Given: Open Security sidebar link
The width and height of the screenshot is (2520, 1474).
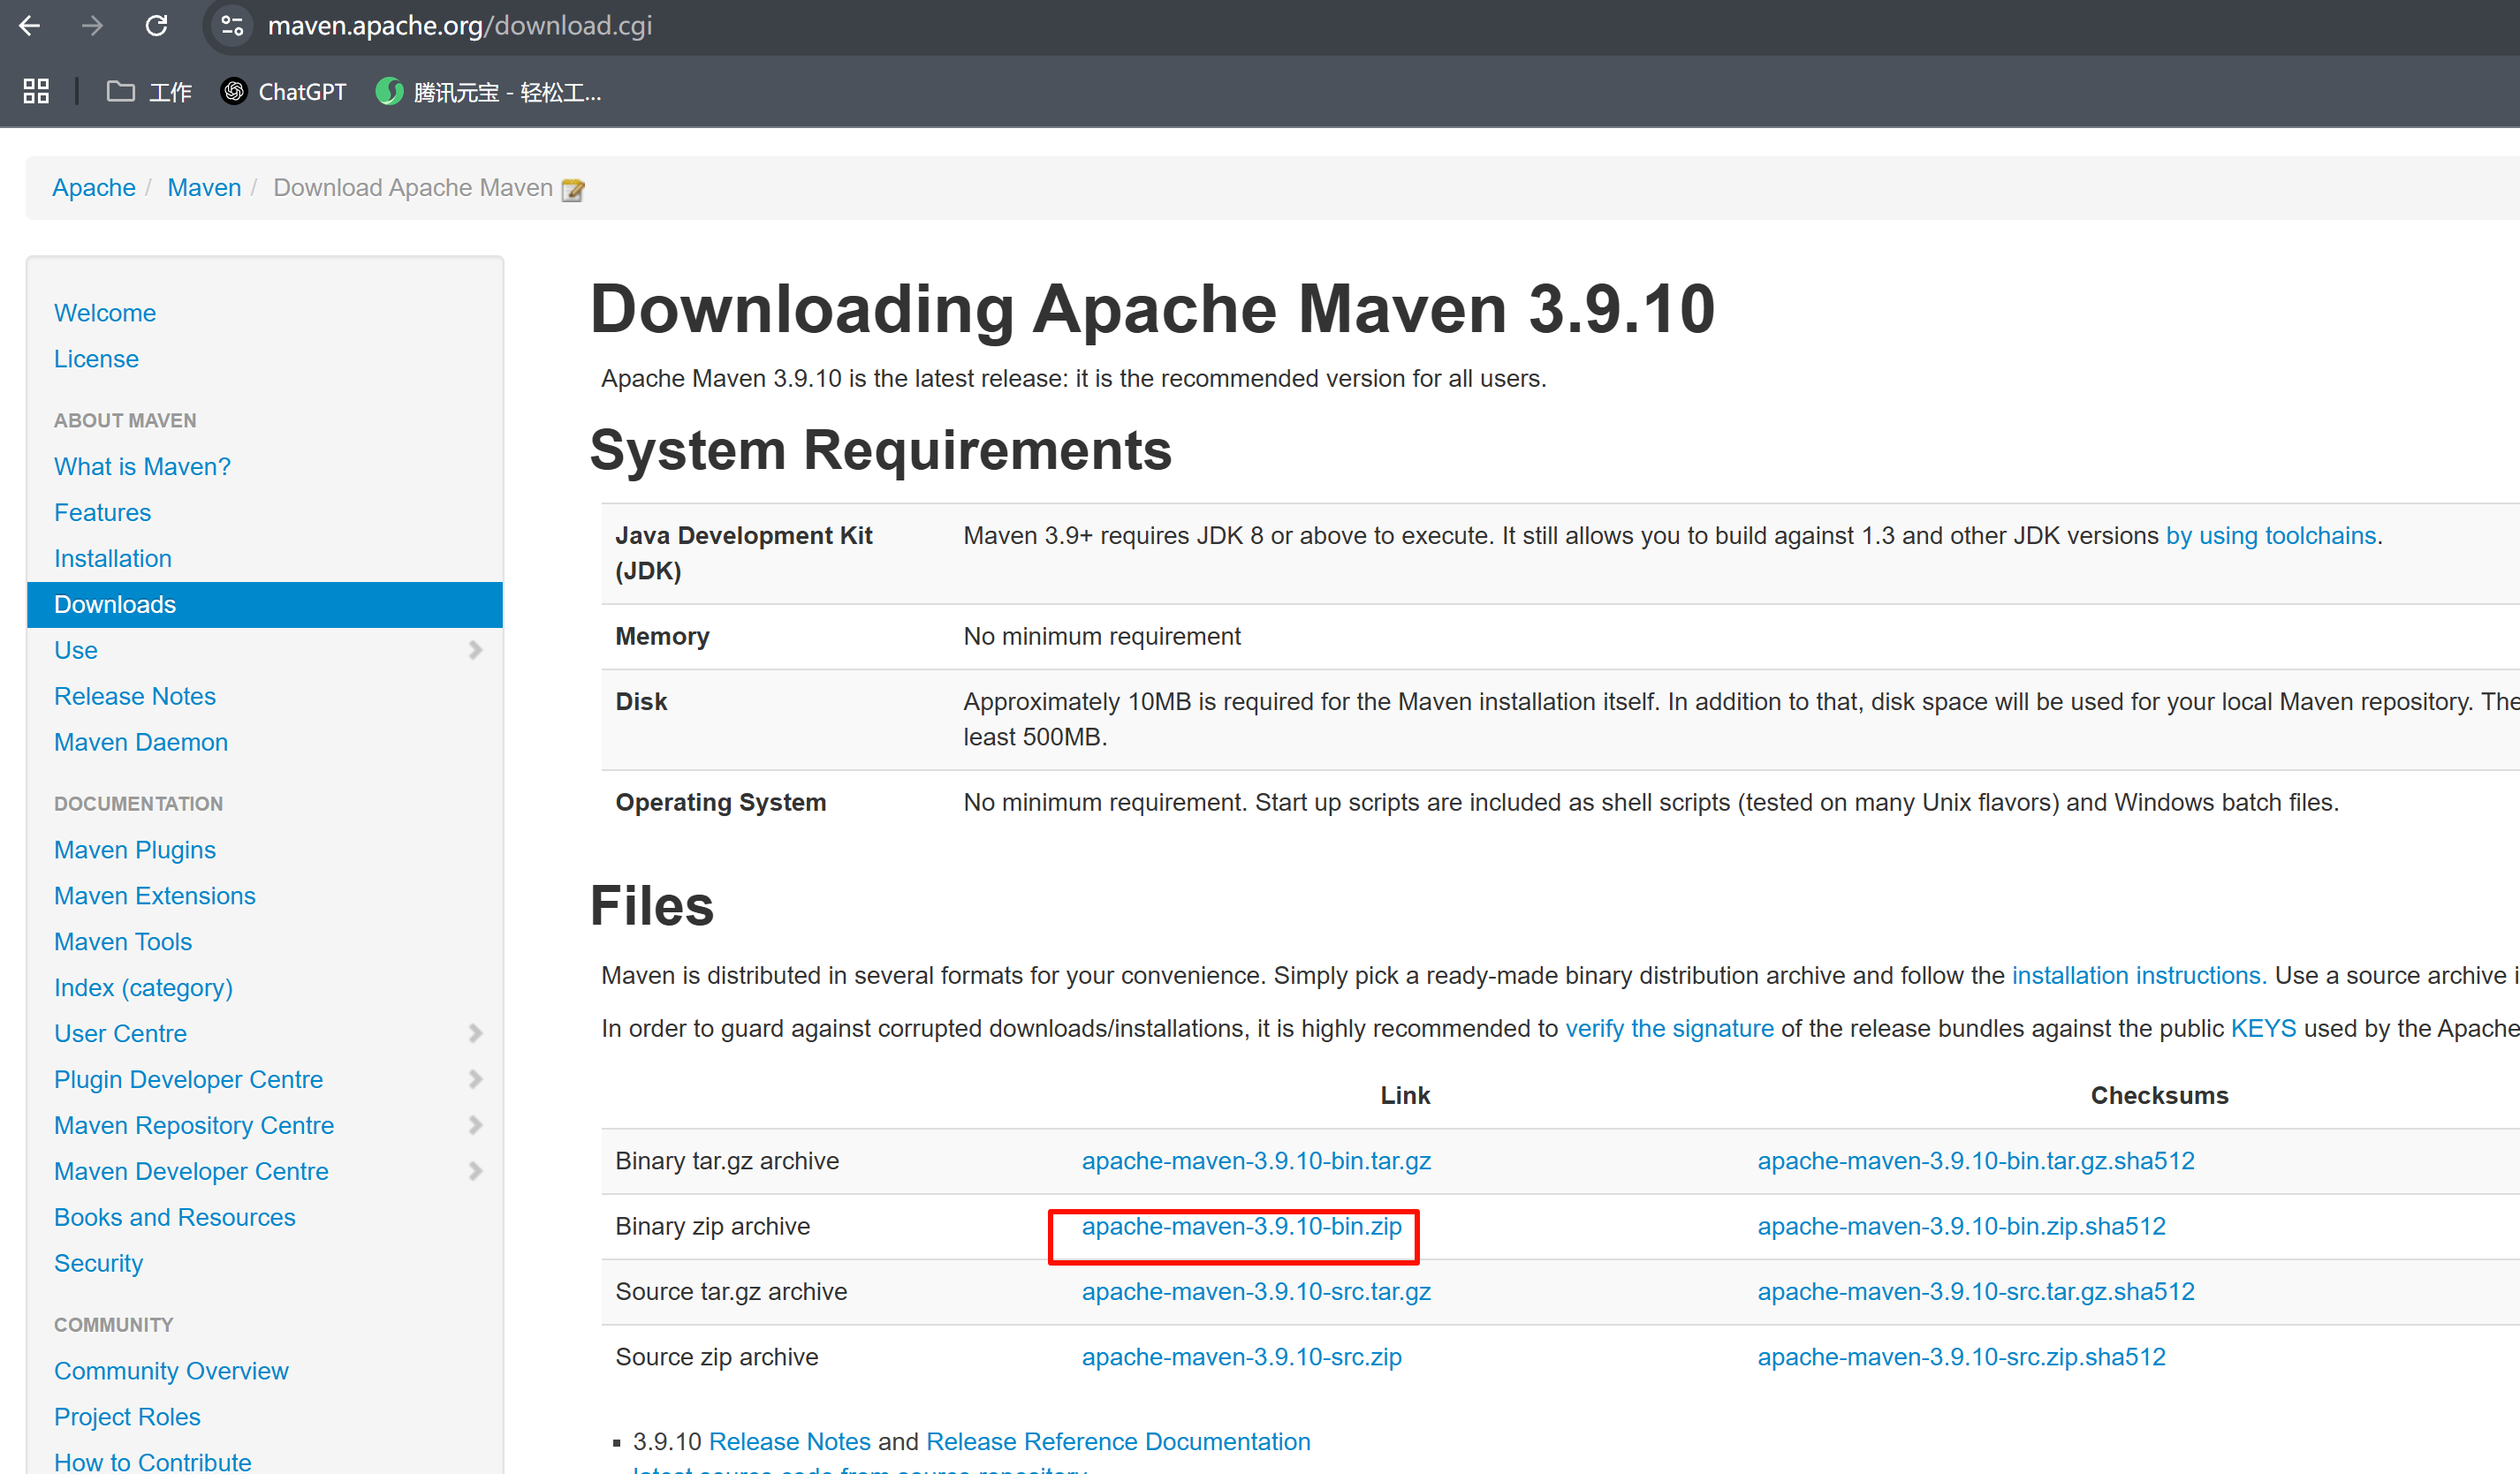Looking at the screenshot, I should [x=98, y=1263].
